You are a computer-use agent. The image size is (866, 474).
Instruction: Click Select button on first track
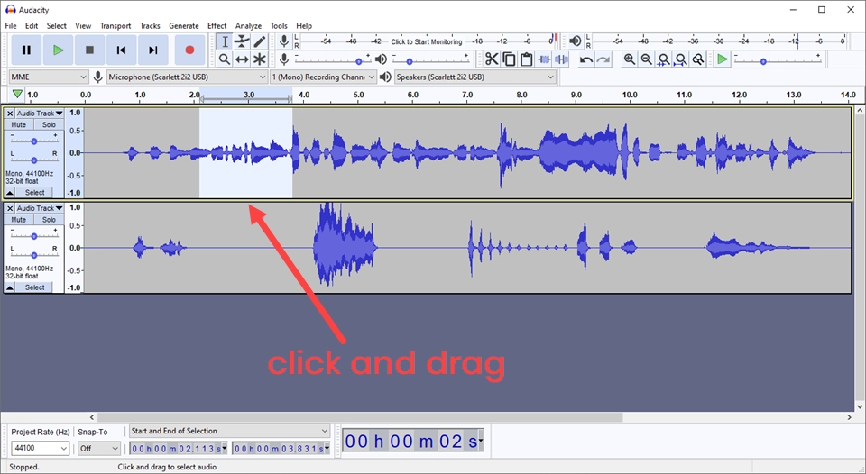click(34, 193)
